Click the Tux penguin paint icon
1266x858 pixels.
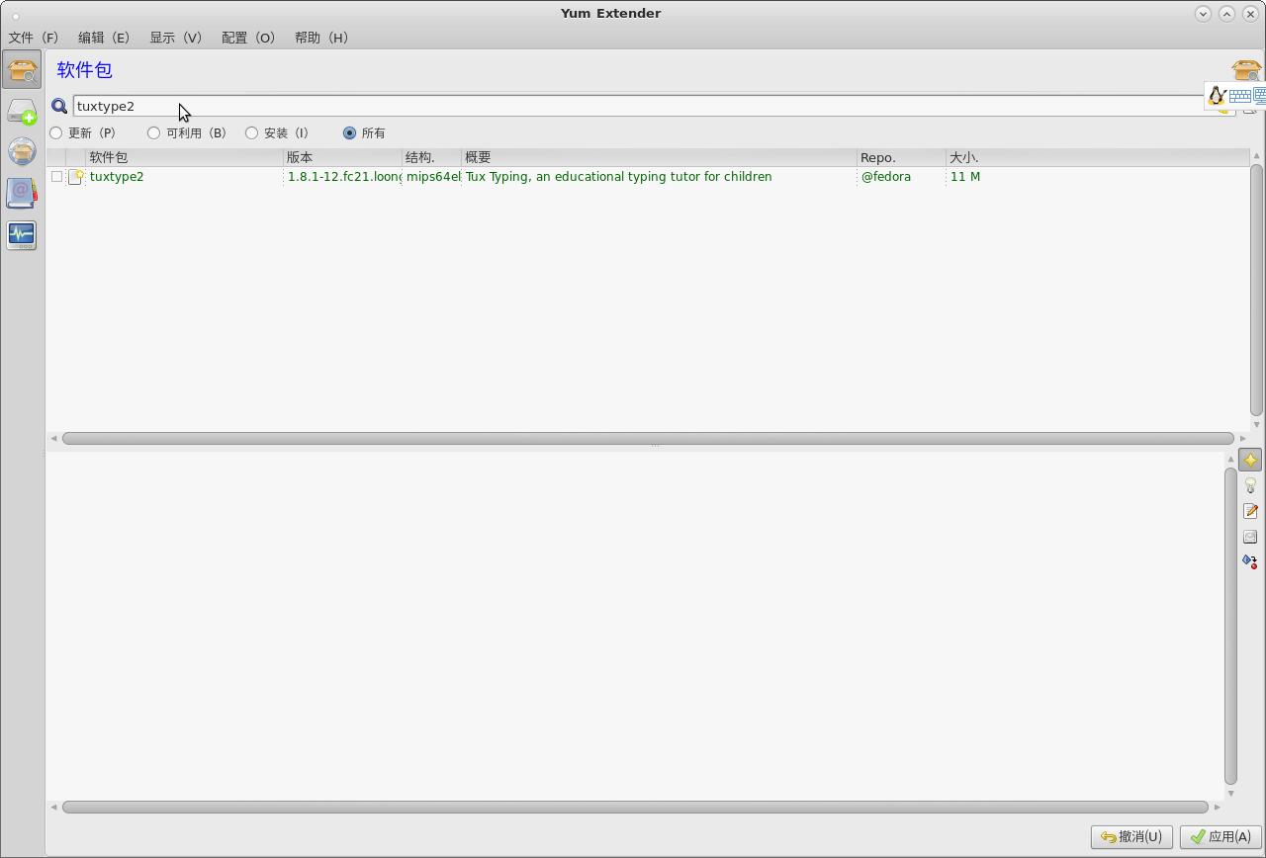1217,96
